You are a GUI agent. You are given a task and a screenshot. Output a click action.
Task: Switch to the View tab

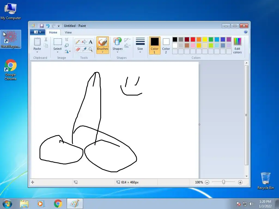coord(68,32)
